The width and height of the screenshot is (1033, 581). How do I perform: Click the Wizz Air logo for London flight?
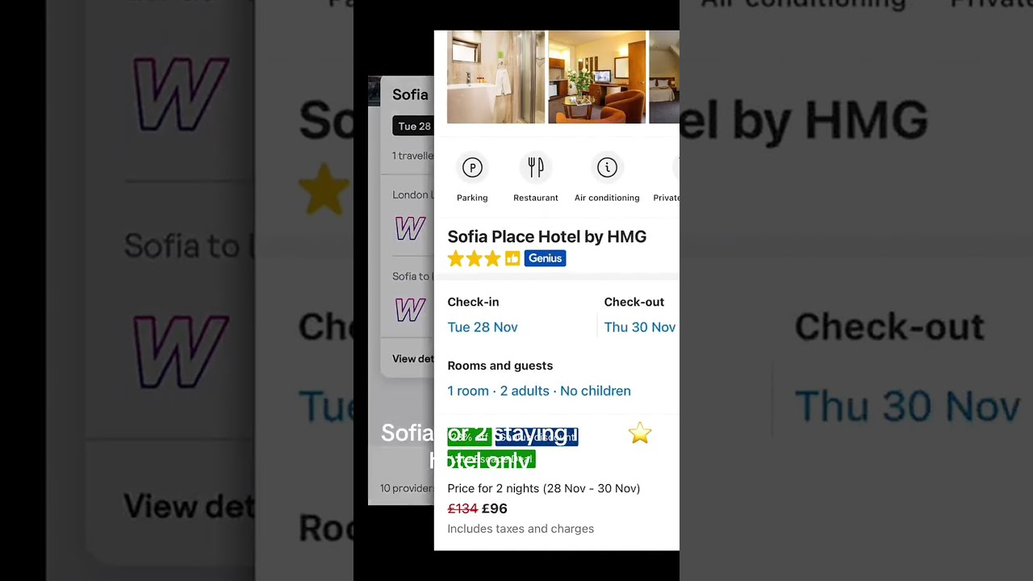(410, 228)
